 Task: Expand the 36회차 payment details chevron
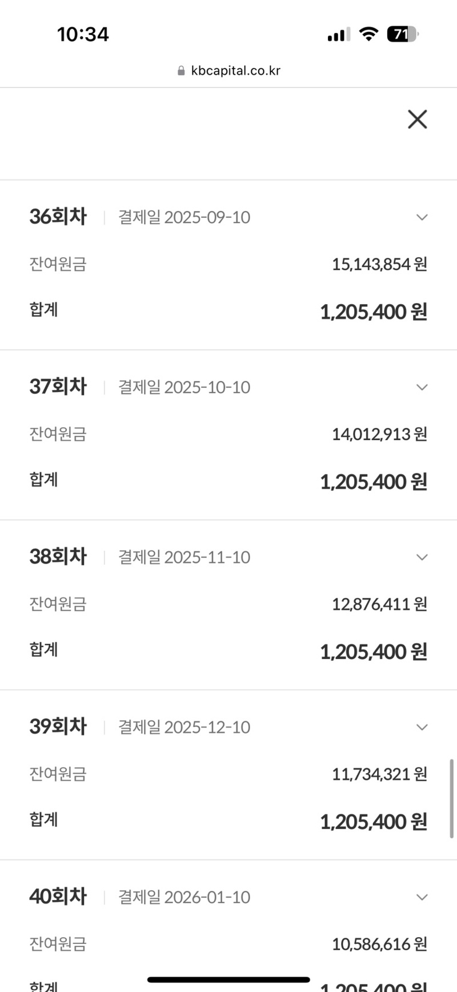pos(422,217)
